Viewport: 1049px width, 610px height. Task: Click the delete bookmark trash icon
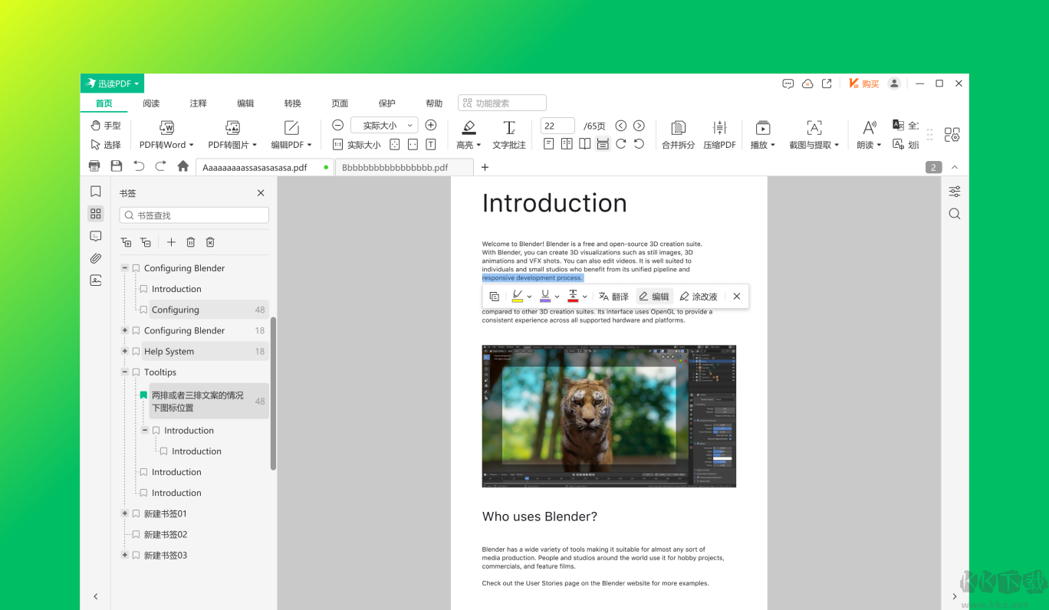(x=191, y=242)
